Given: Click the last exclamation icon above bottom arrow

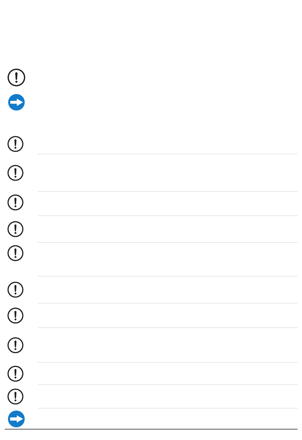Looking at the screenshot, I should (x=16, y=396).
